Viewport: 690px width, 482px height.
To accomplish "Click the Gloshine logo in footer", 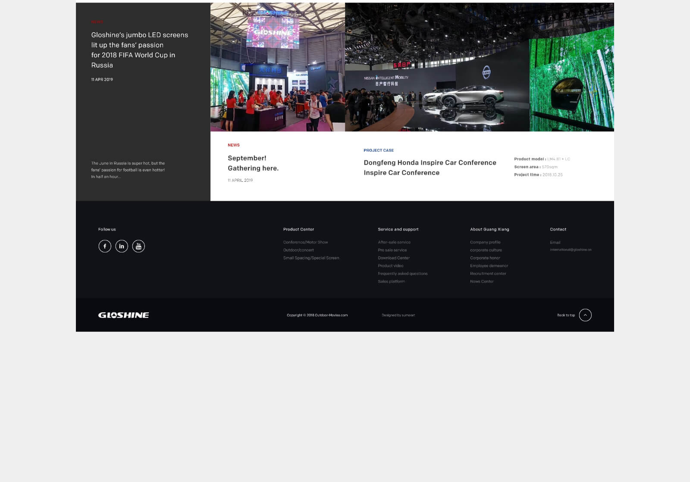I will coord(124,315).
